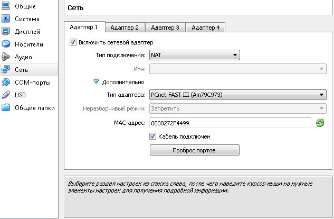The height and width of the screenshot is (219, 334).
Task: Open the Тип подключения NAT dropdown
Action: point(194,54)
